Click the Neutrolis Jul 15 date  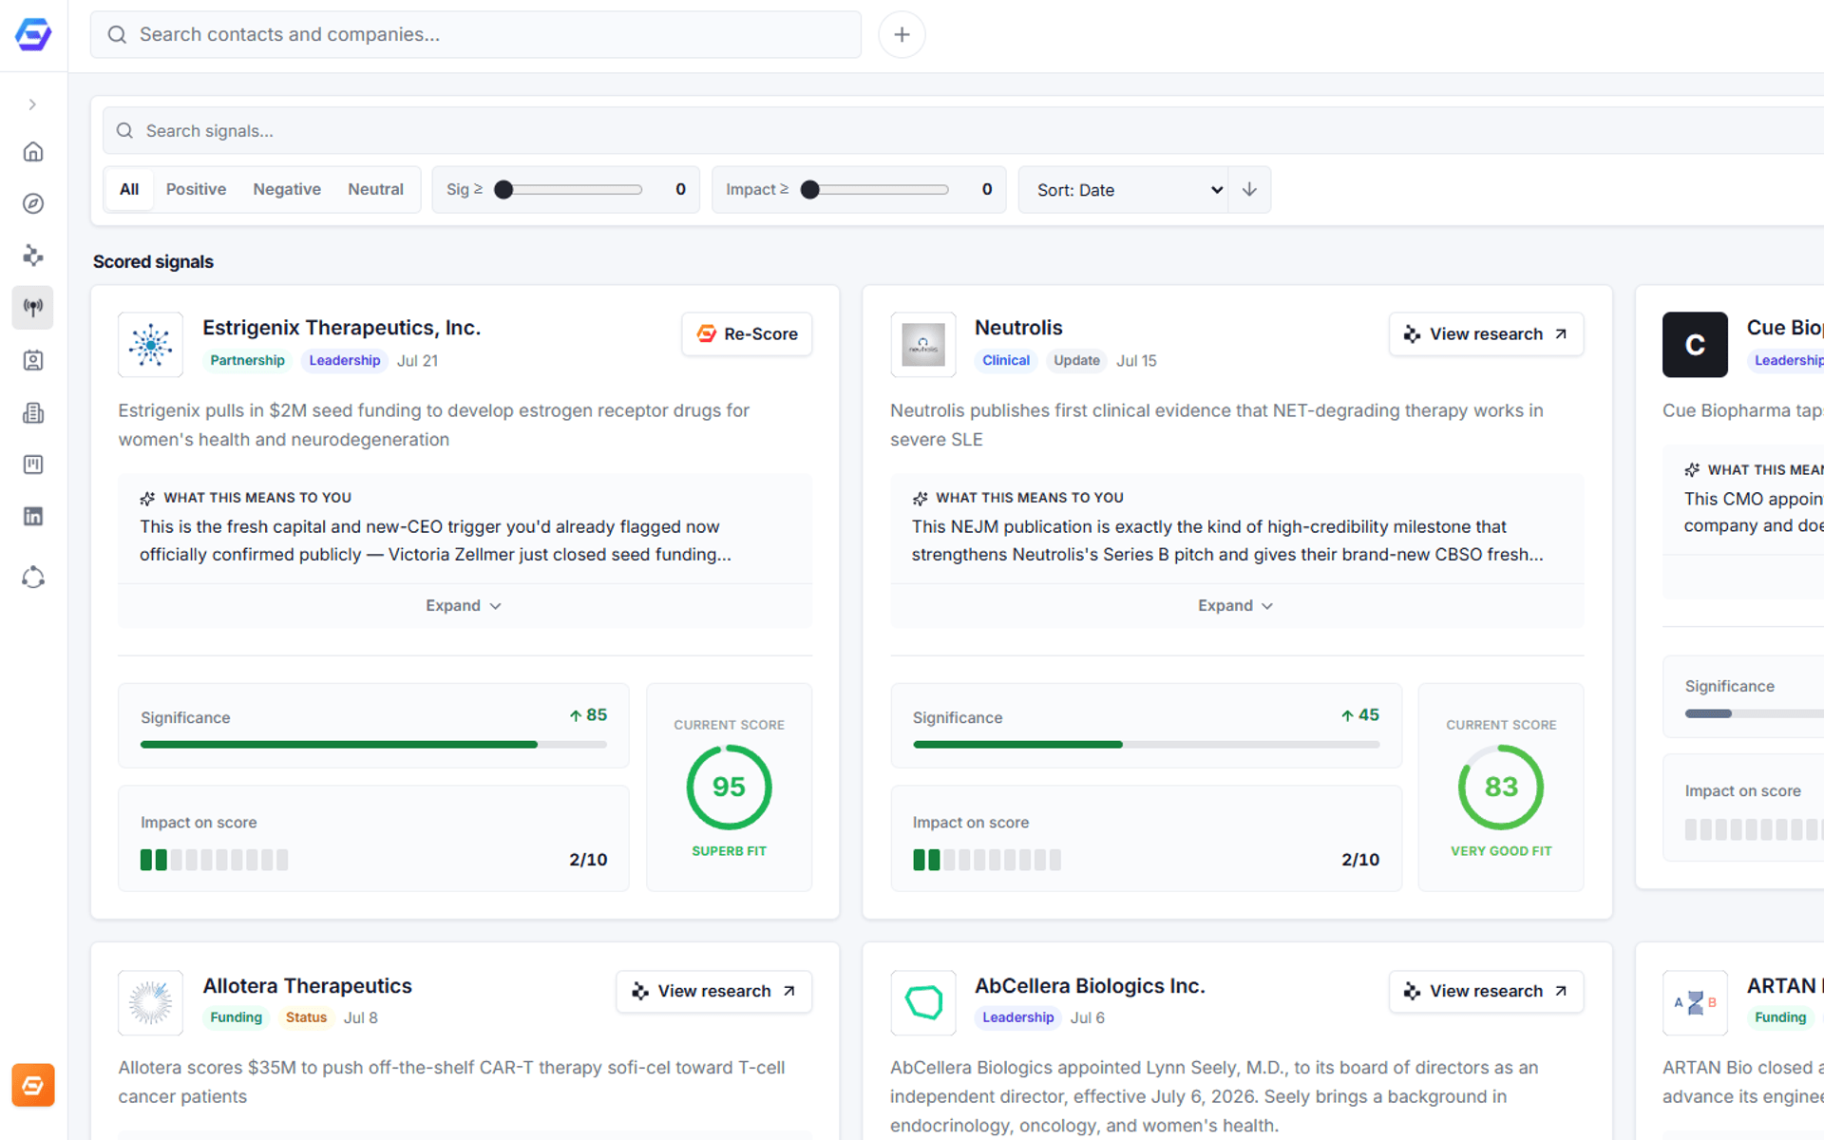click(1136, 361)
